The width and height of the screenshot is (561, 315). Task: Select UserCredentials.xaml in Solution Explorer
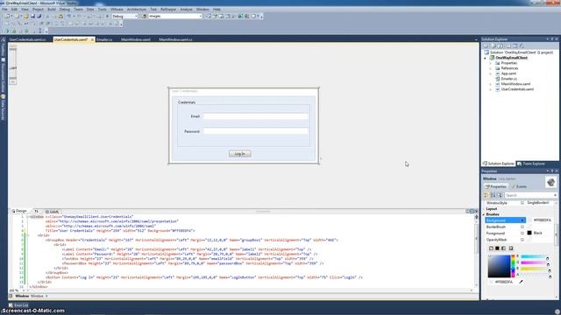517,89
